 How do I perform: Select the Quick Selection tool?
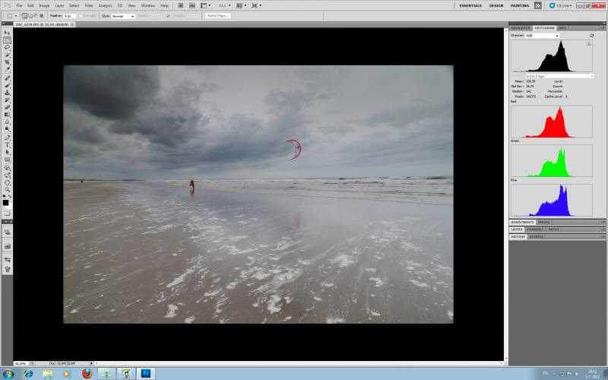7,55
